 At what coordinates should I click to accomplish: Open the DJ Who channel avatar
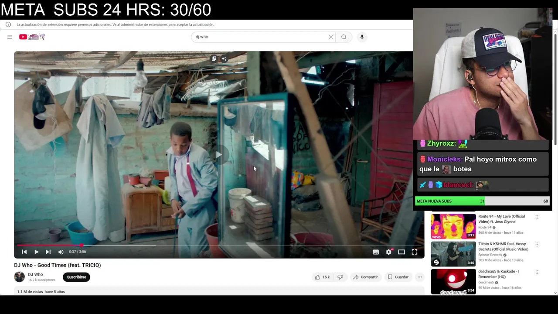tap(19, 277)
